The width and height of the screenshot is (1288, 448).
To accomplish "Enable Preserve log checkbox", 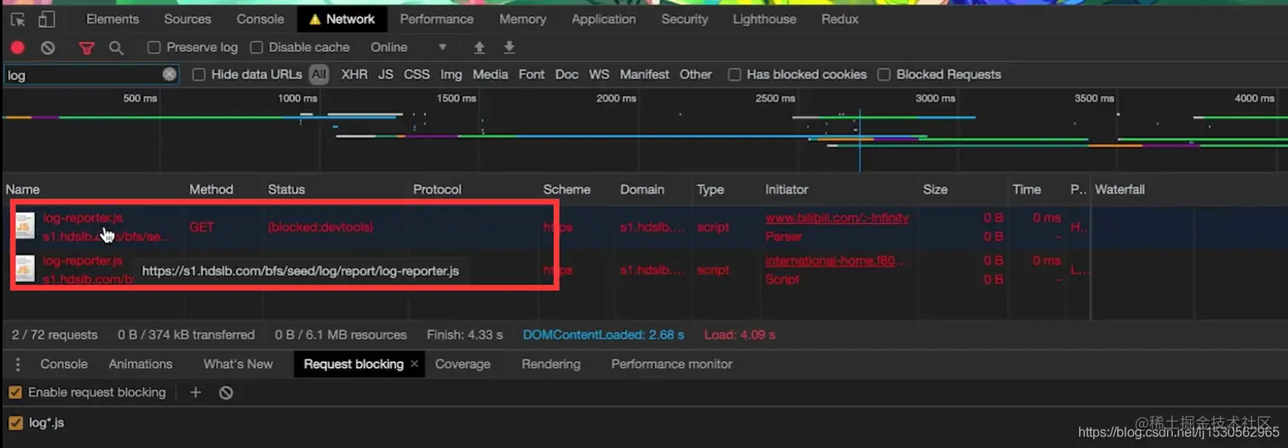I will click(x=154, y=48).
